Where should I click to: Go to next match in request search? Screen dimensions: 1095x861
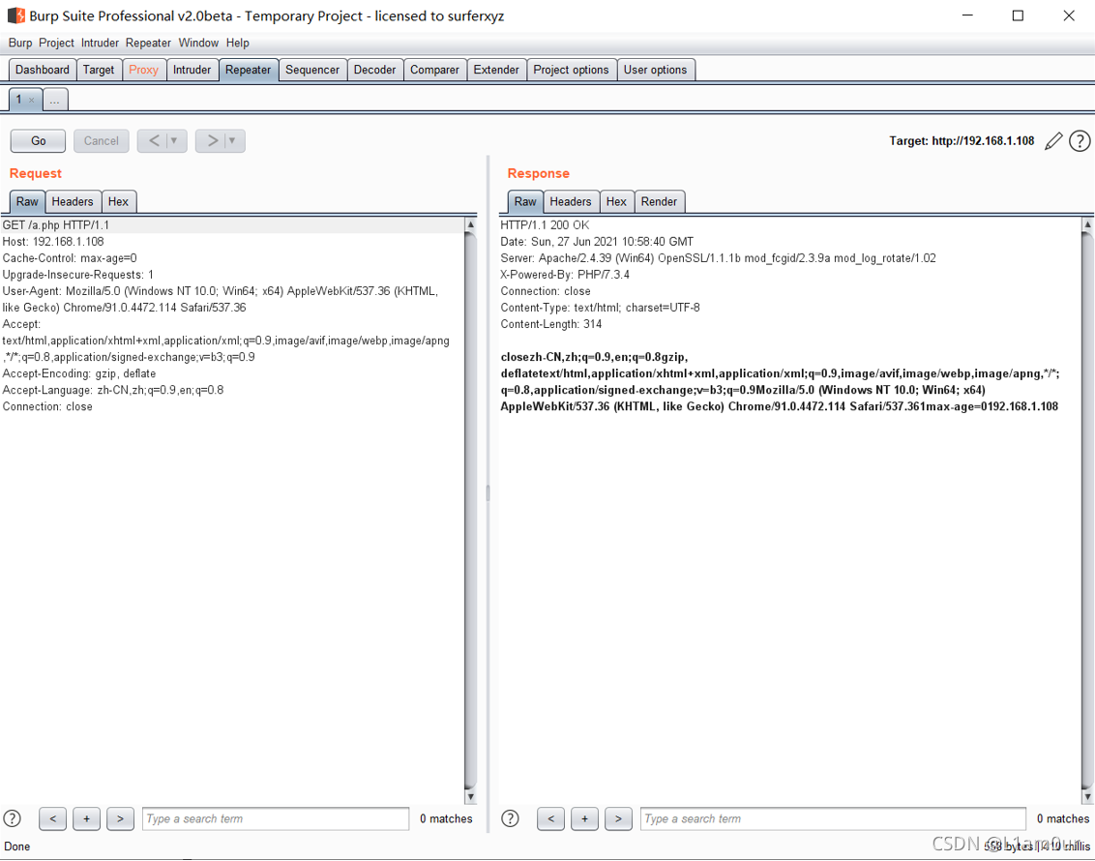pos(120,818)
